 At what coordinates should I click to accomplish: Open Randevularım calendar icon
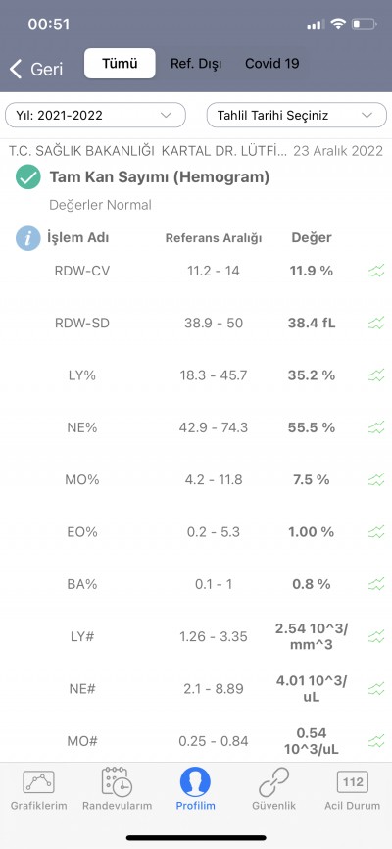117,782
